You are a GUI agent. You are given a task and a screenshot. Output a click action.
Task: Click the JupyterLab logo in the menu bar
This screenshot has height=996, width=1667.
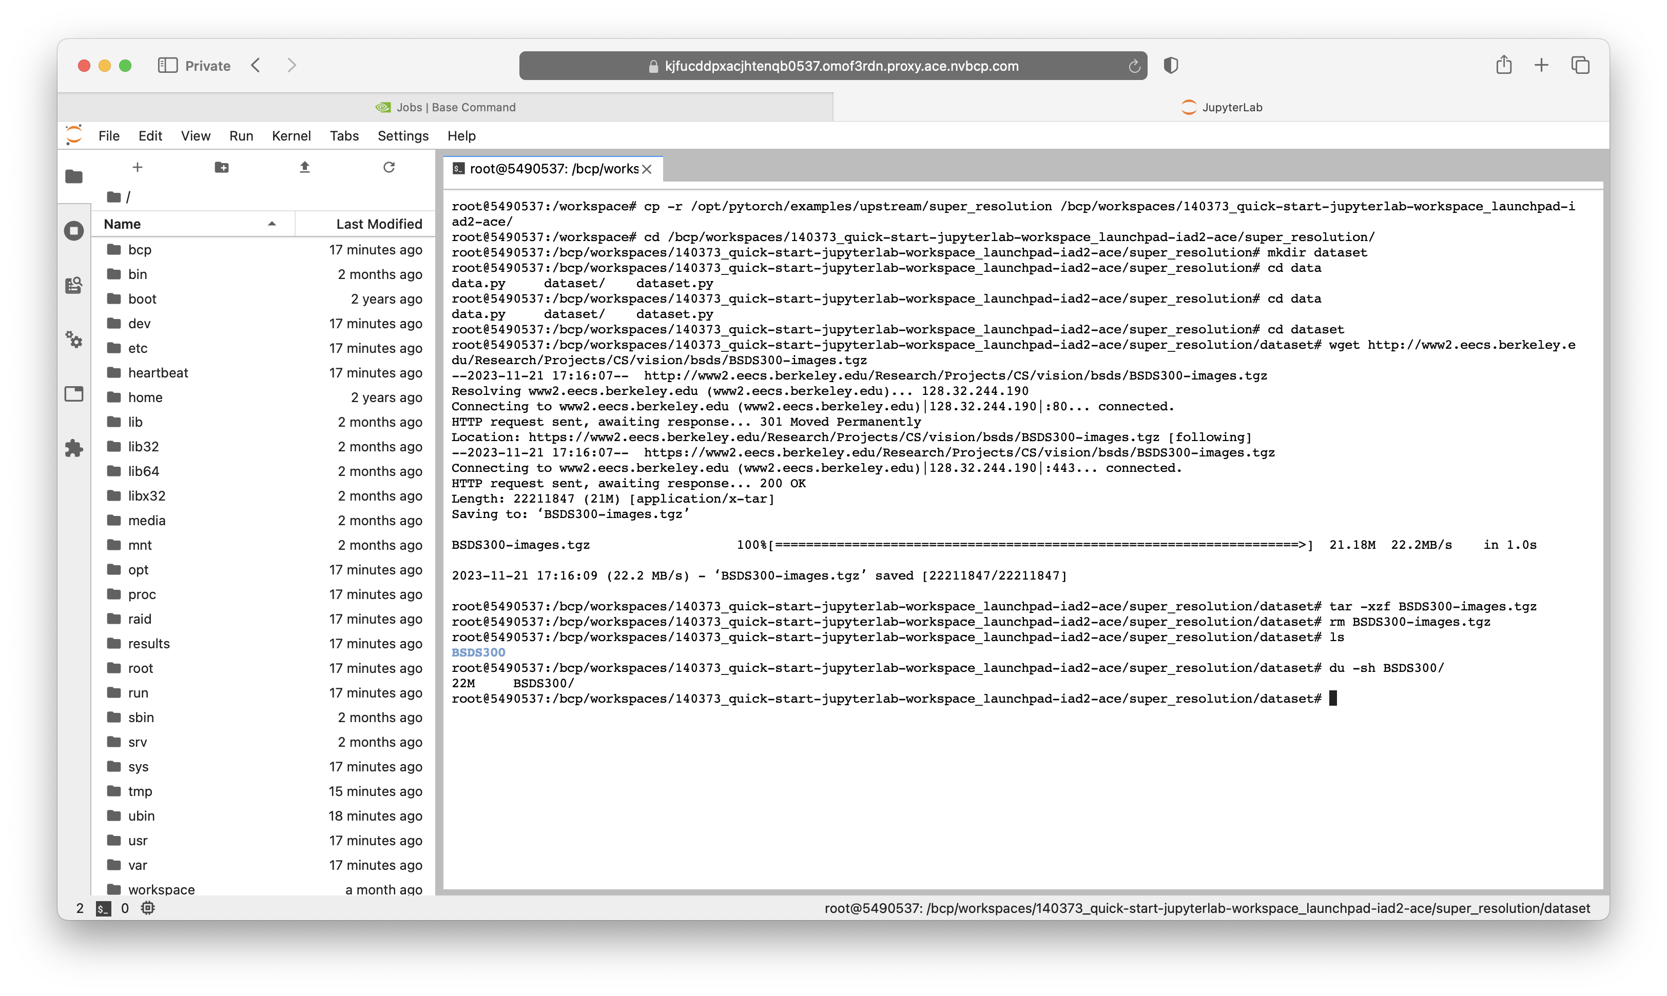coord(74,135)
